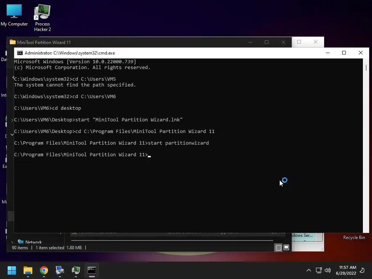
Task: Open the network status tray icon
Action: pyautogui.click(x=319, y=270)
